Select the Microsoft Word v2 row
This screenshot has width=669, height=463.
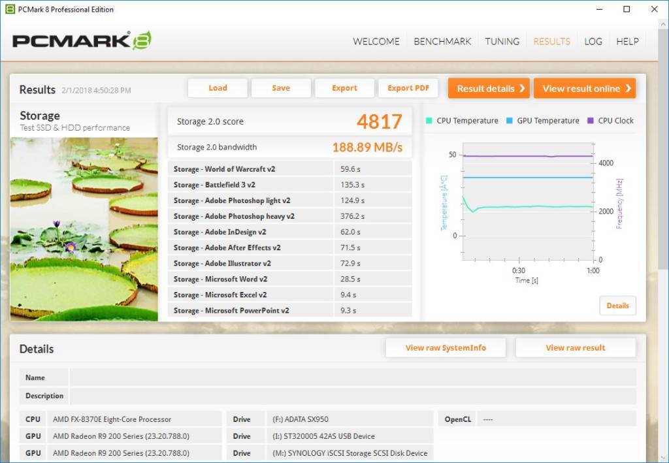pyautogui.click(x=290, y=279)
